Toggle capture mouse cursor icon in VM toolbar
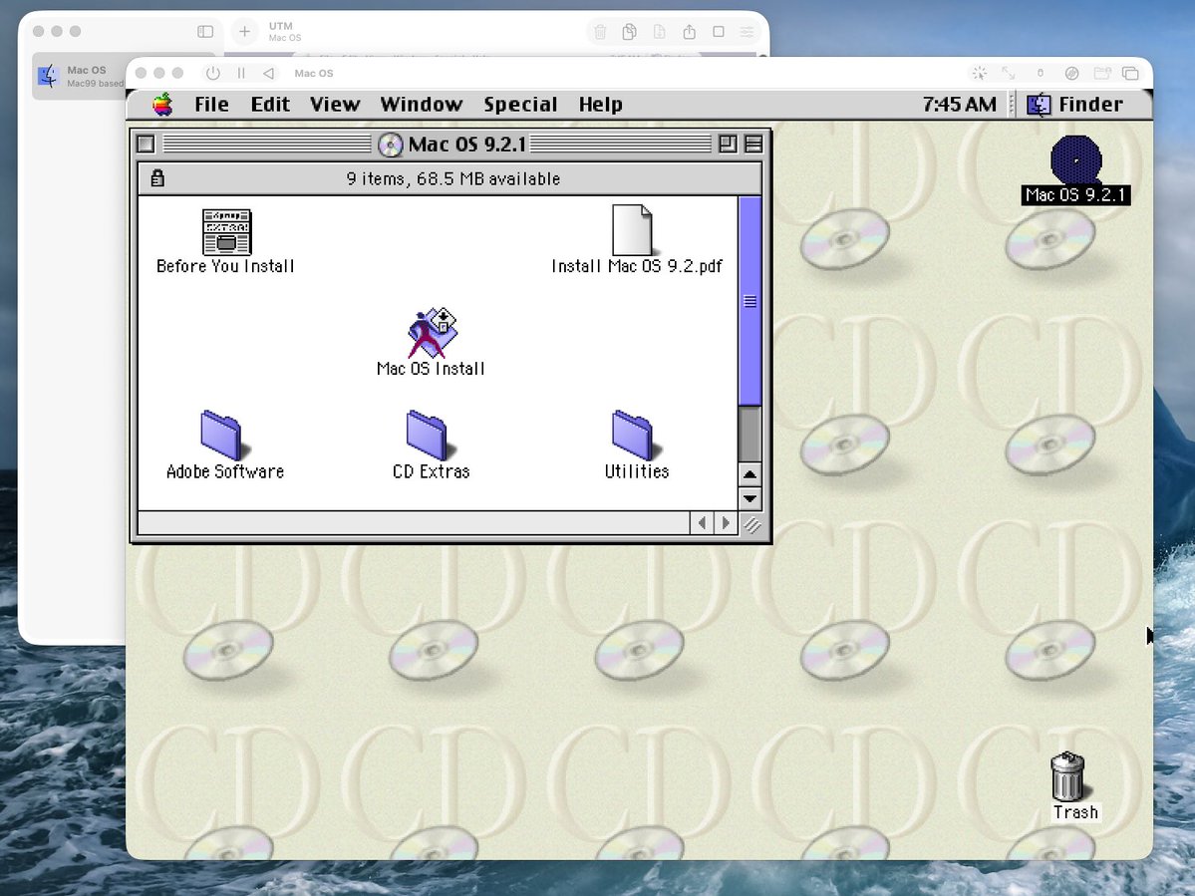Screen dimensions: 1195x896 (980, 73)
